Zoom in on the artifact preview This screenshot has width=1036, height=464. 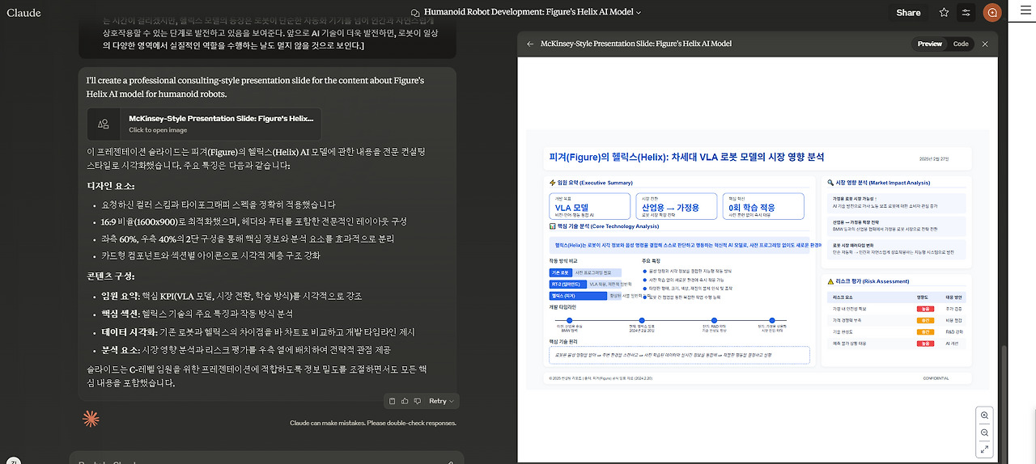coord(984,415)
